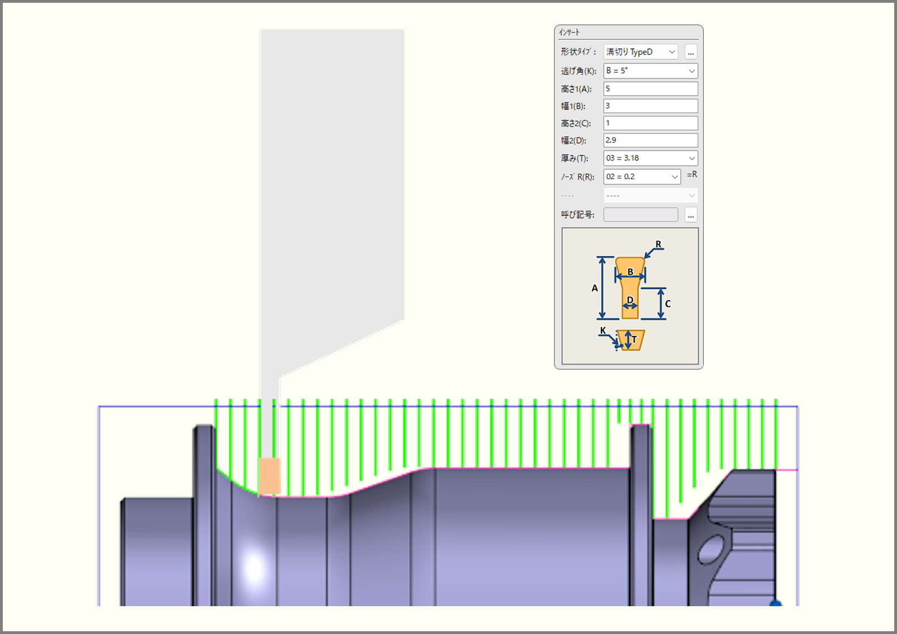Click the =R label beside nose radius
The image size is (897, 634).
[692, 175]
